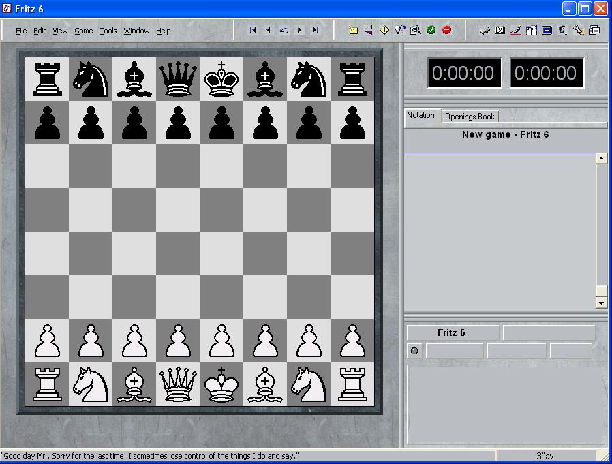Screen dimensions: 612x464
Task: Click the empty f3 square
Action: [265, 297]
